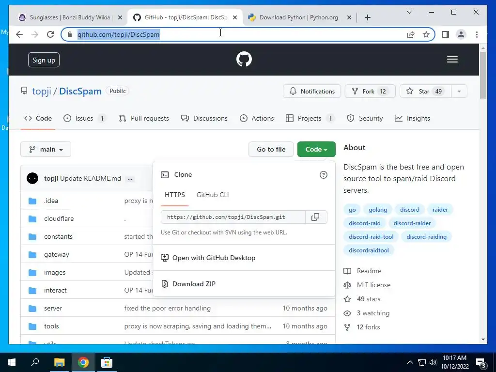Star the DiscSpam repository
Image resolution: width=496 pixels, height=372 pixels.
pyautogui.click(x=425, y=92)
